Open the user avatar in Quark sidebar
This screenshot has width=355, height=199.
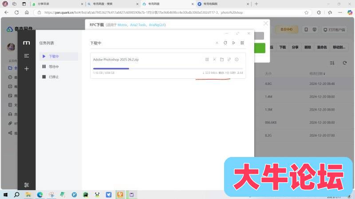coord(11,47)
